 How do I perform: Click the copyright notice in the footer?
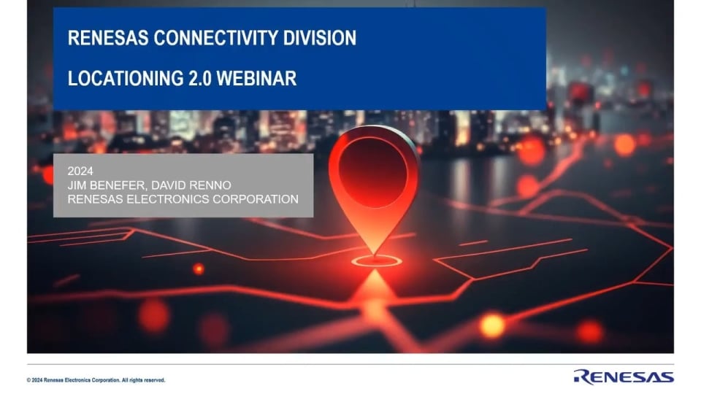tap(96, 380)
